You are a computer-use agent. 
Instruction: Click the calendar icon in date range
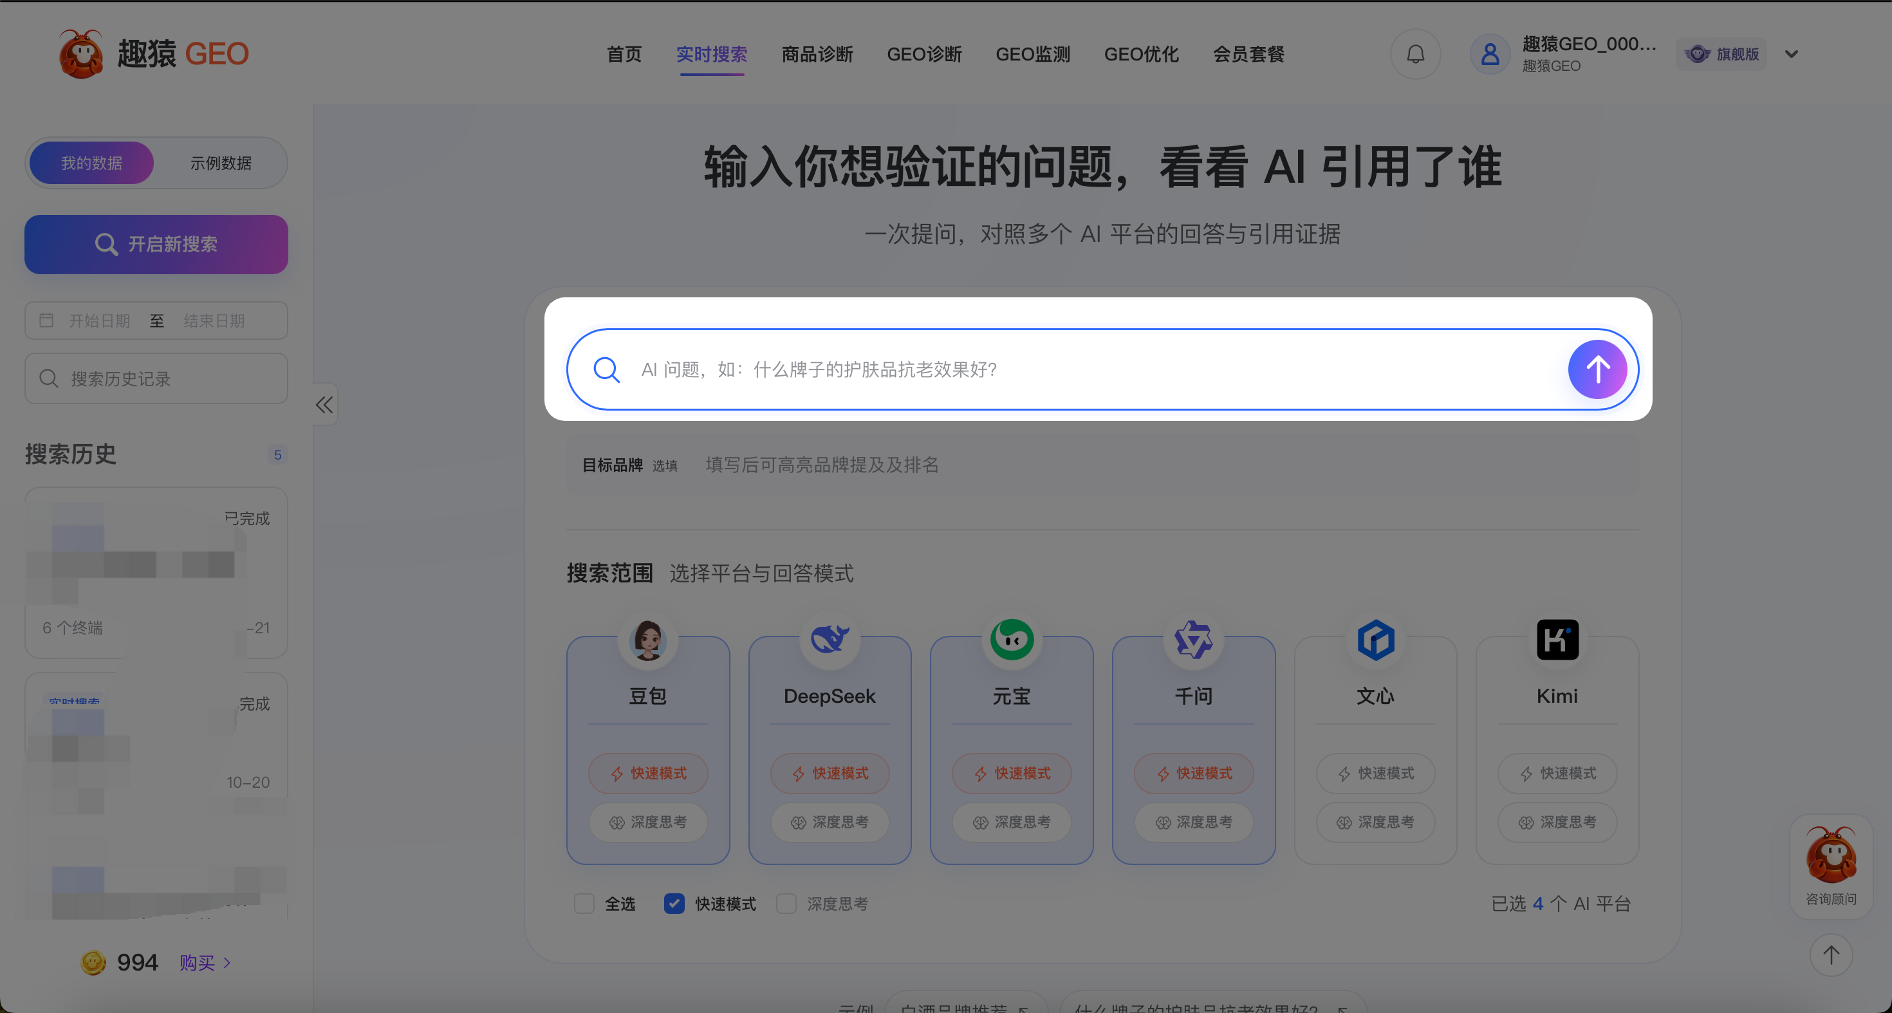46,321
